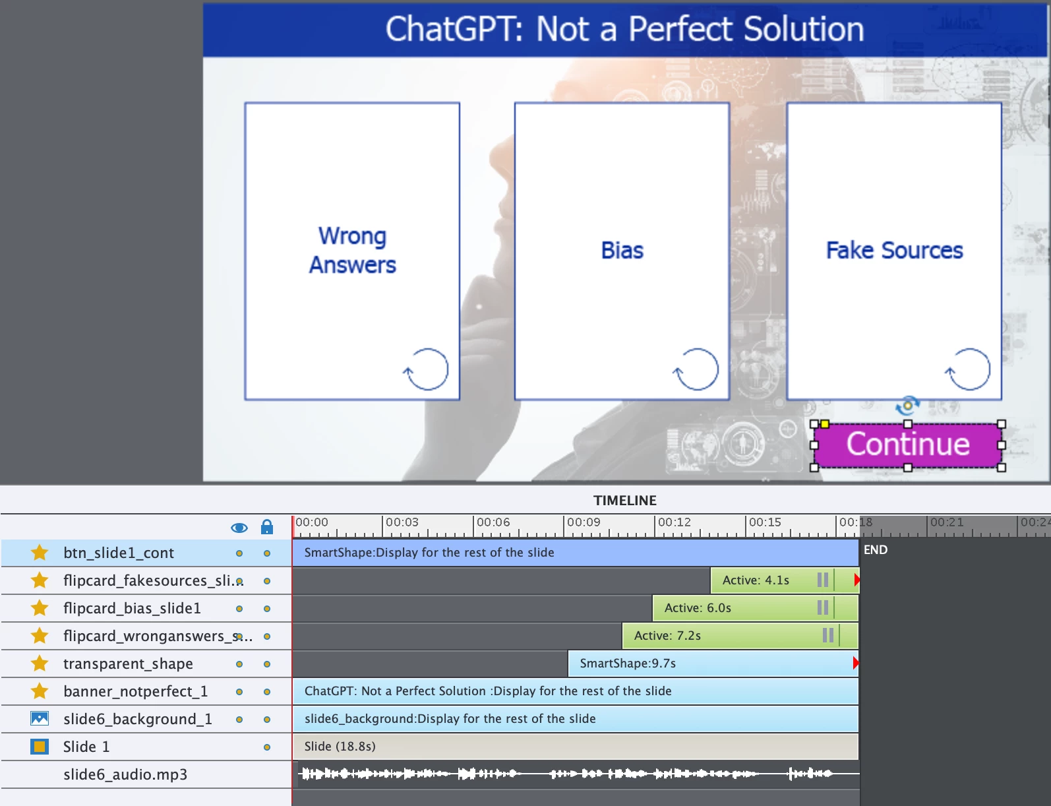This screenshot has width=1051, height=806.
Task: Click the rotate handle above Continue button
Action: pos(908,405)
